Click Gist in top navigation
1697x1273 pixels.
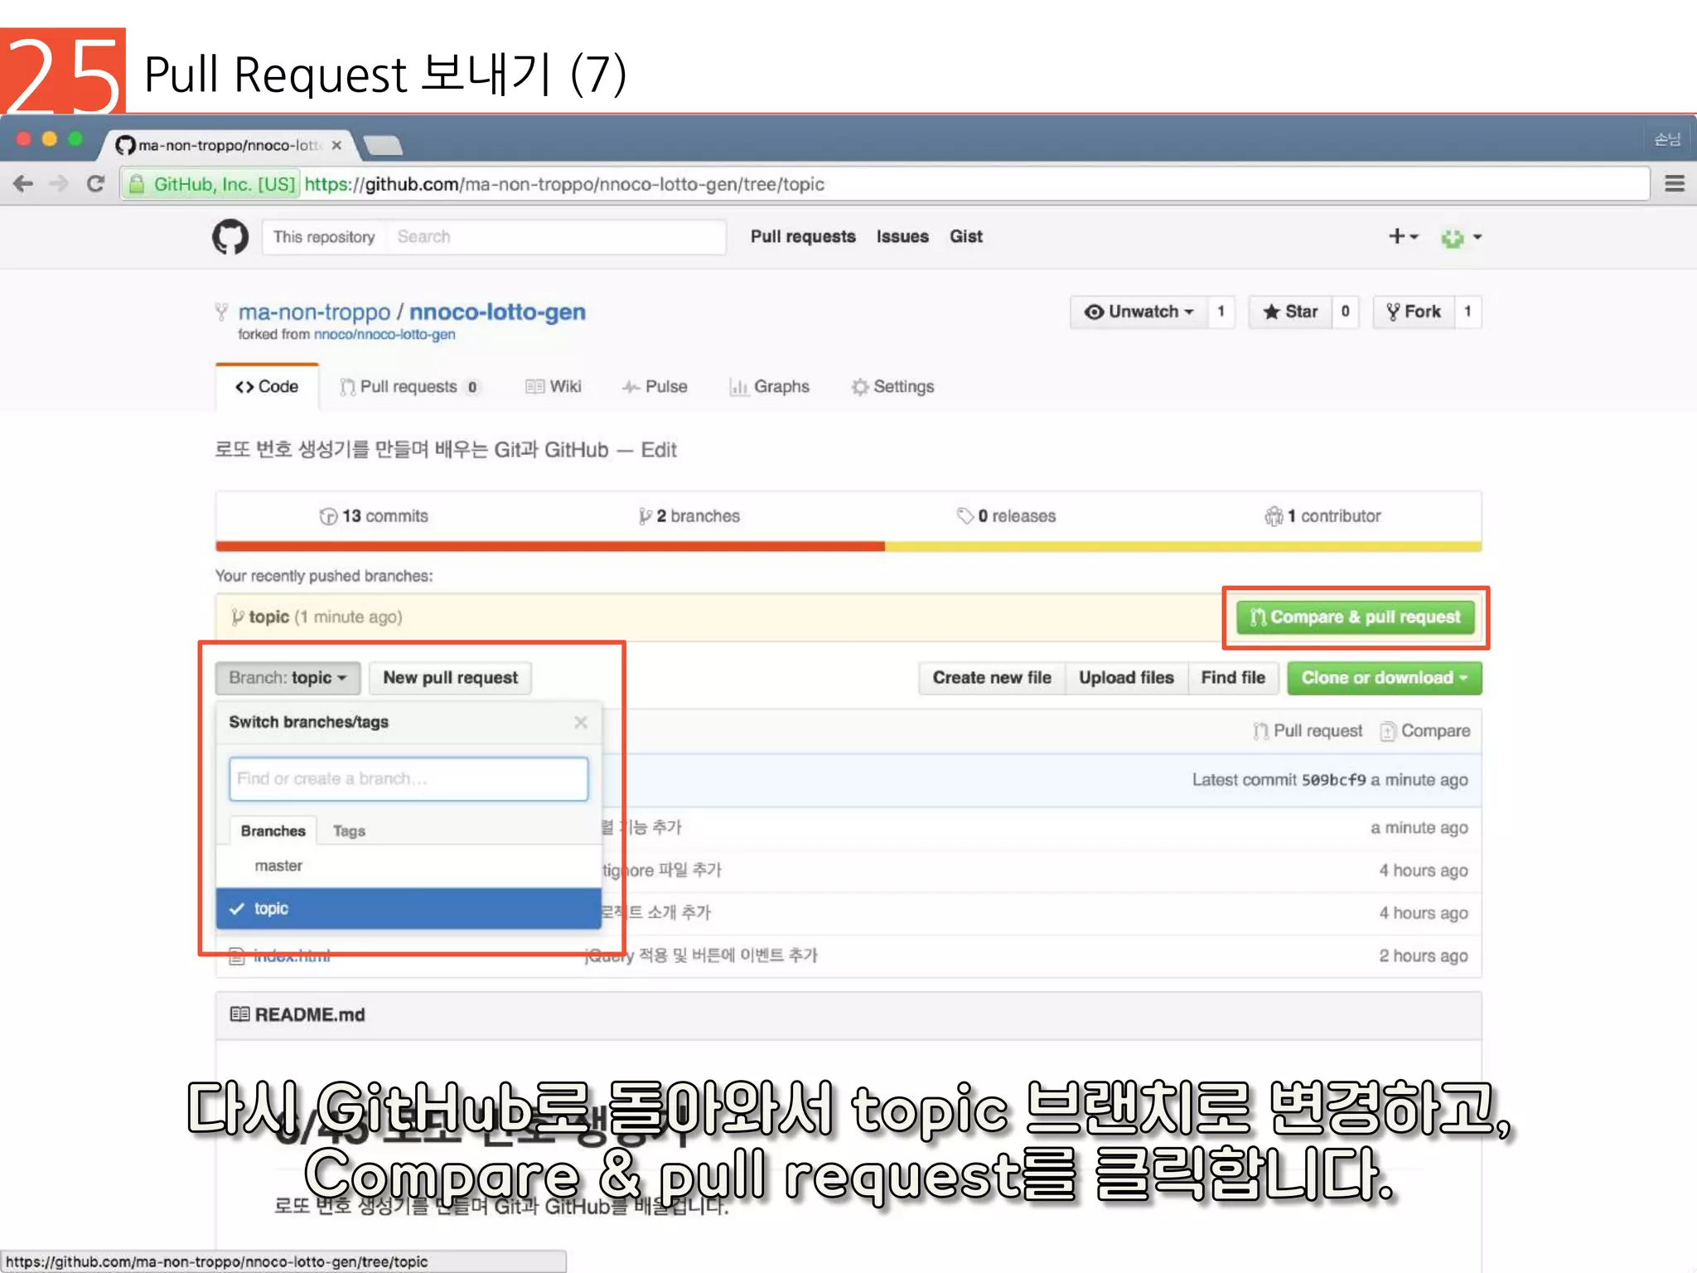pos(966,237)
